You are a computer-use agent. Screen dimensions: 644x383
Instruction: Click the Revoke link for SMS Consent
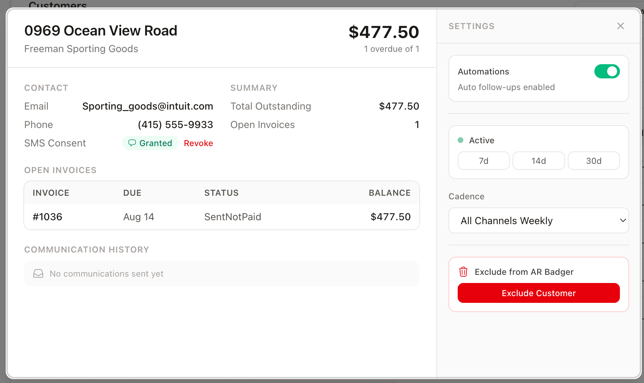198,143
